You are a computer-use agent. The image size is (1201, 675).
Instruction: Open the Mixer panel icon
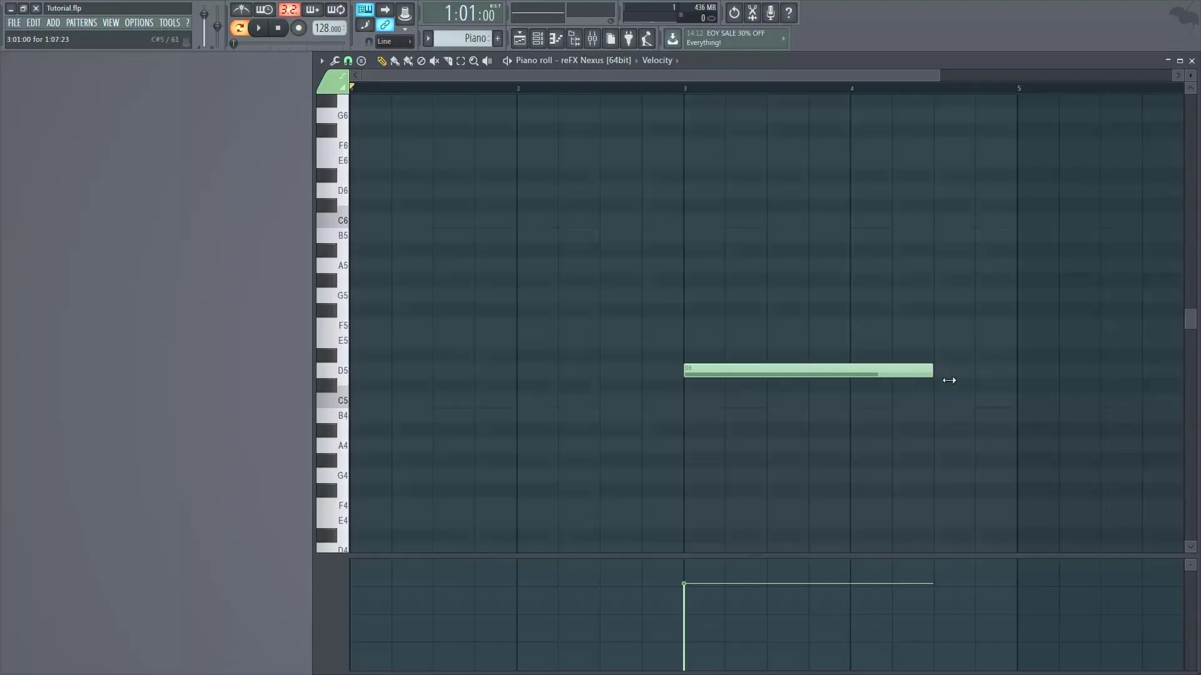tap(592, 38)
